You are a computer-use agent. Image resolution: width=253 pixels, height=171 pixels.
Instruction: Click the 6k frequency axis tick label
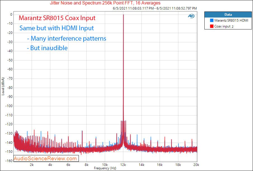click(68, 165)
